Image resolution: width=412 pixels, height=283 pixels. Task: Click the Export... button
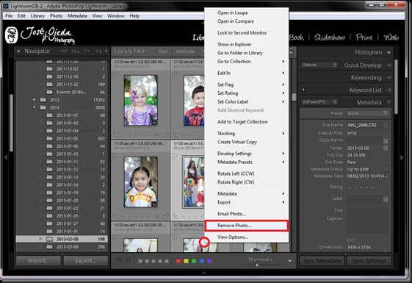click(85, 261)
